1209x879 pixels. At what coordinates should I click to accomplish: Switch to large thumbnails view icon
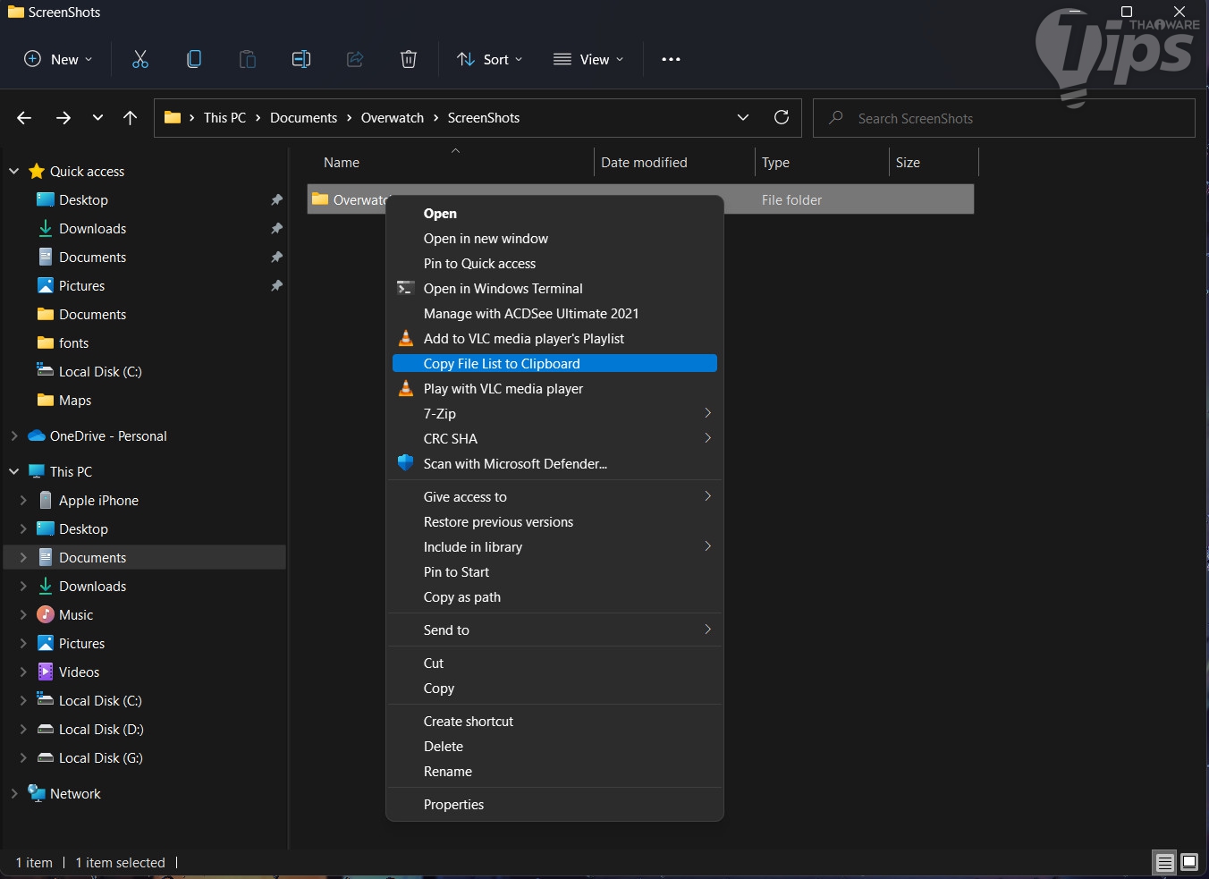(1189, 862)
